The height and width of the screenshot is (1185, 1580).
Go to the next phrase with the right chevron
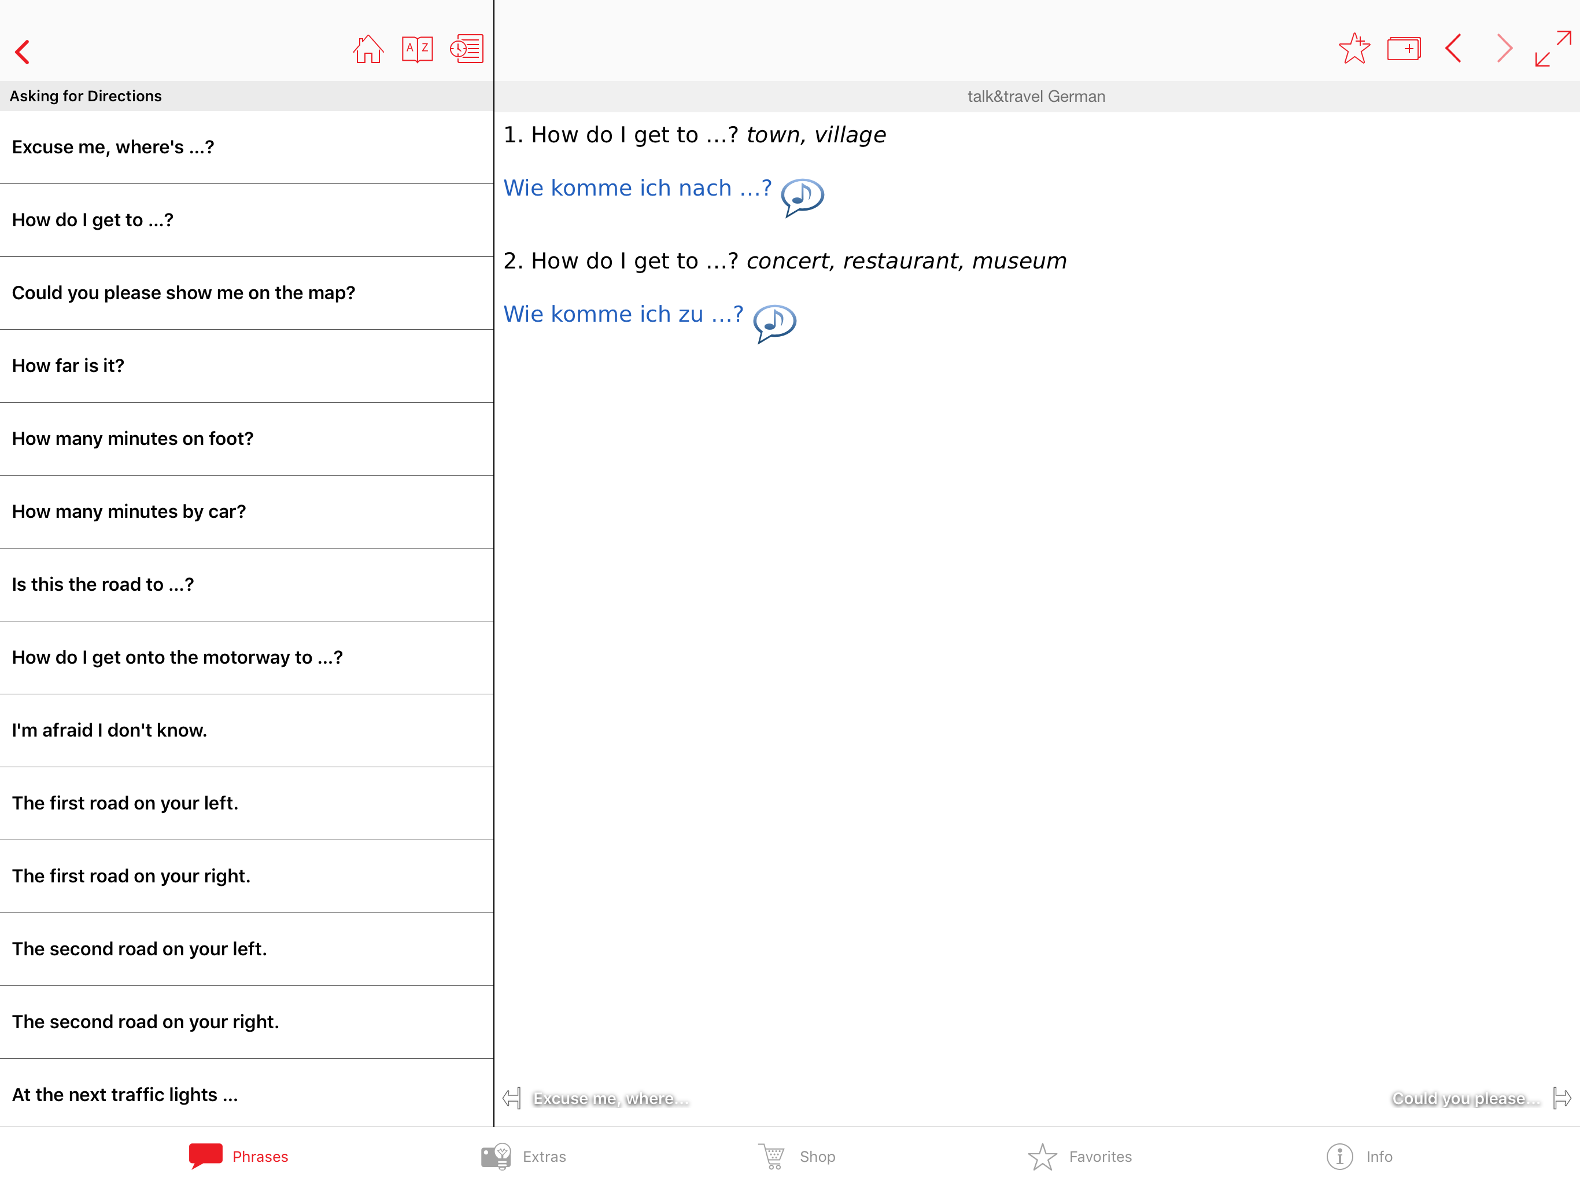click(x=1504, y=49)
